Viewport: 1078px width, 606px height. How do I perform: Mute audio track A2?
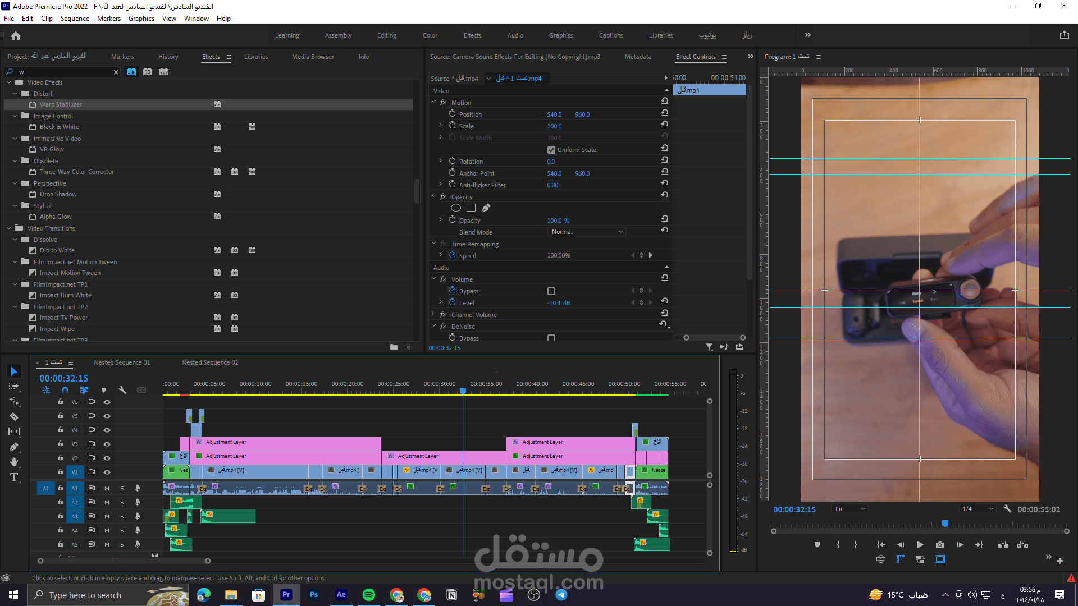point(107,502)
